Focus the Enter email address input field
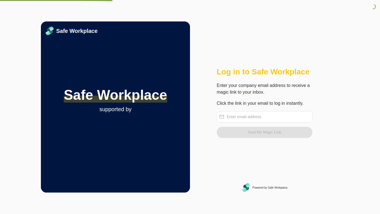Screen dimensions: 380x214 coord(265,117)
